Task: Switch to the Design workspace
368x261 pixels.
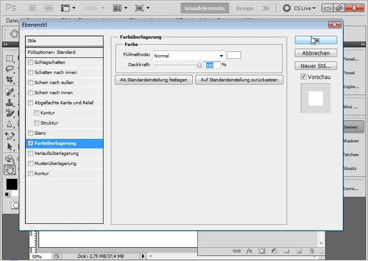Action: (245, 8)
